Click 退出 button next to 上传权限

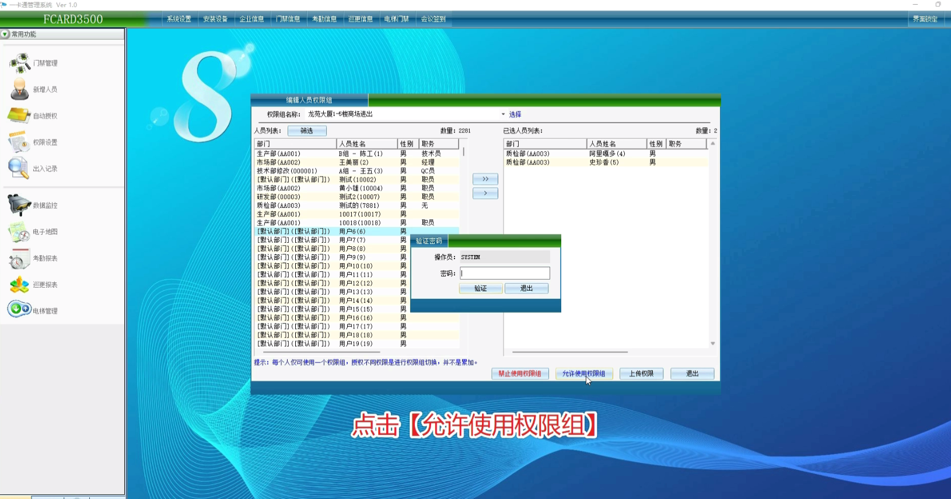coord(693,374)
